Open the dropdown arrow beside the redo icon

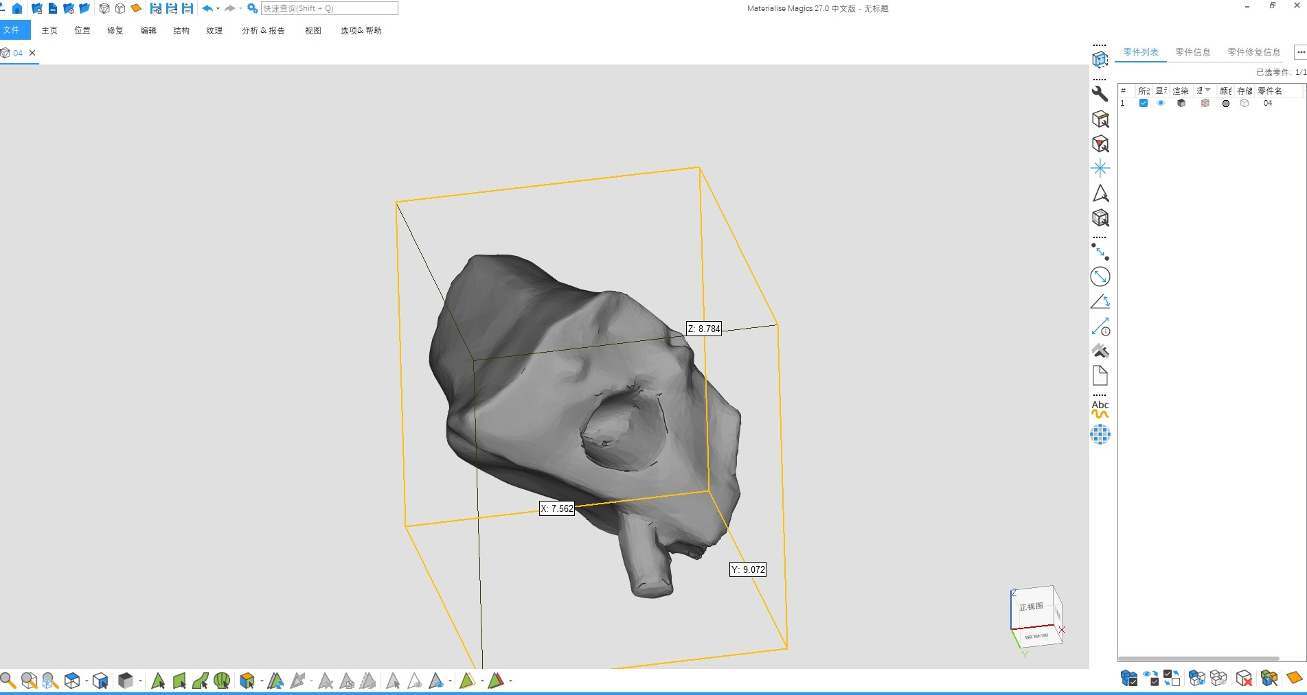click(240, 8)
